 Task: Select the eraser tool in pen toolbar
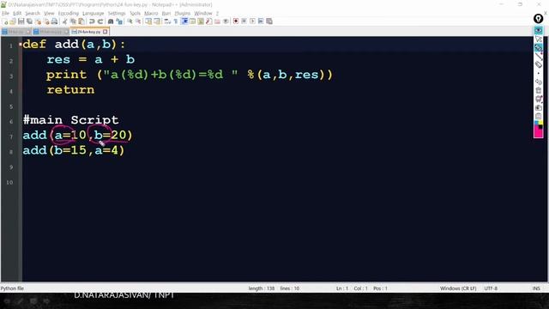tap(539, 64)
